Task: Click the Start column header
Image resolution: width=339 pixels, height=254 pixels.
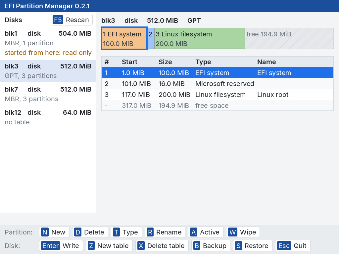Action: click(x=129, y=62)
